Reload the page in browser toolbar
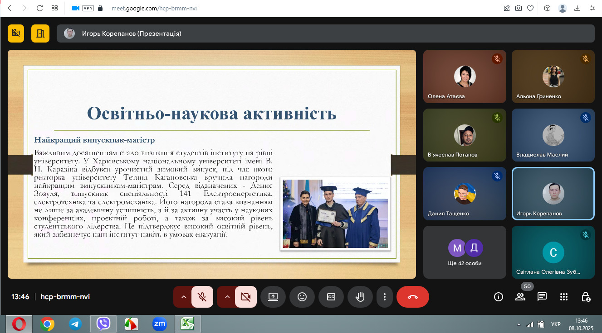The image size is (602, 333). tap(39, 8)
